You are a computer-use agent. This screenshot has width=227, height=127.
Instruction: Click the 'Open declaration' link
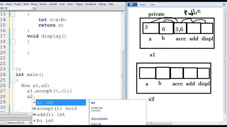(99, 119)
